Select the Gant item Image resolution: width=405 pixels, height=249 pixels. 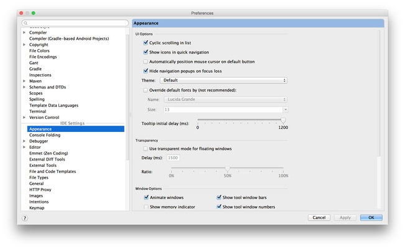pos(34,63)
